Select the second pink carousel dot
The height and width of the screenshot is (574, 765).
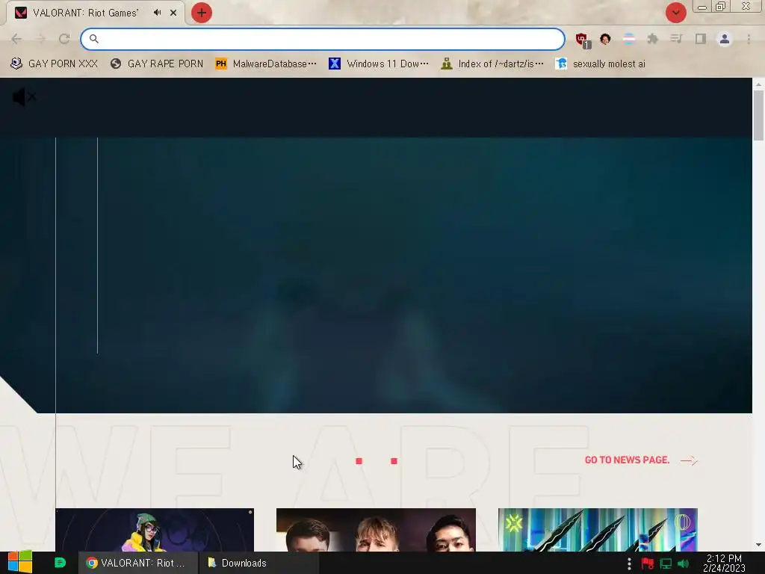coord(394,460)
